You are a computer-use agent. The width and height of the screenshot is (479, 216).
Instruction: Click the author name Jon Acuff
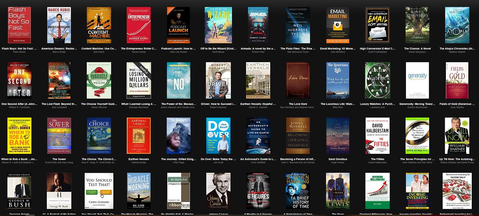pyautogui.click(x=218, y=163)
